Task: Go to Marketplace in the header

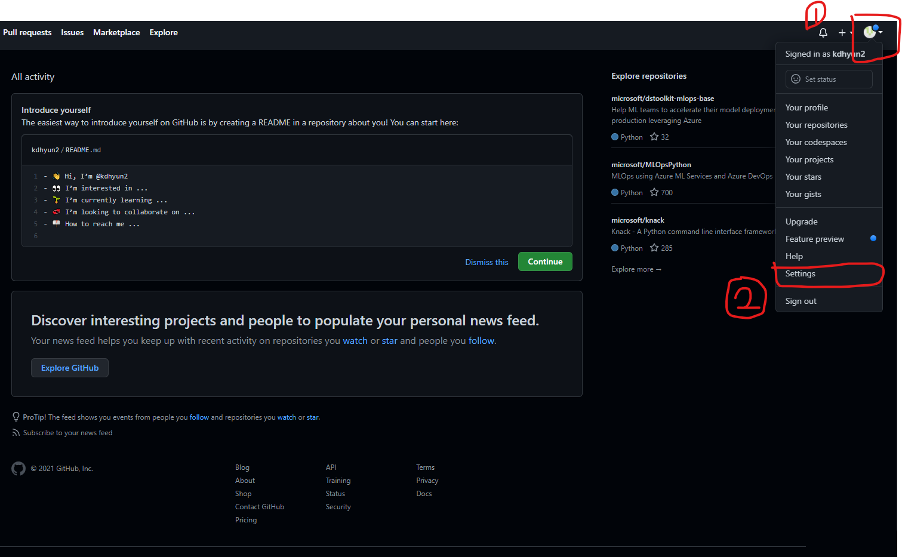Action: 116,32
